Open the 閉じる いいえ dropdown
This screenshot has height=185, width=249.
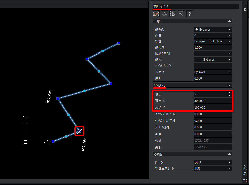[x=213, y=162]
